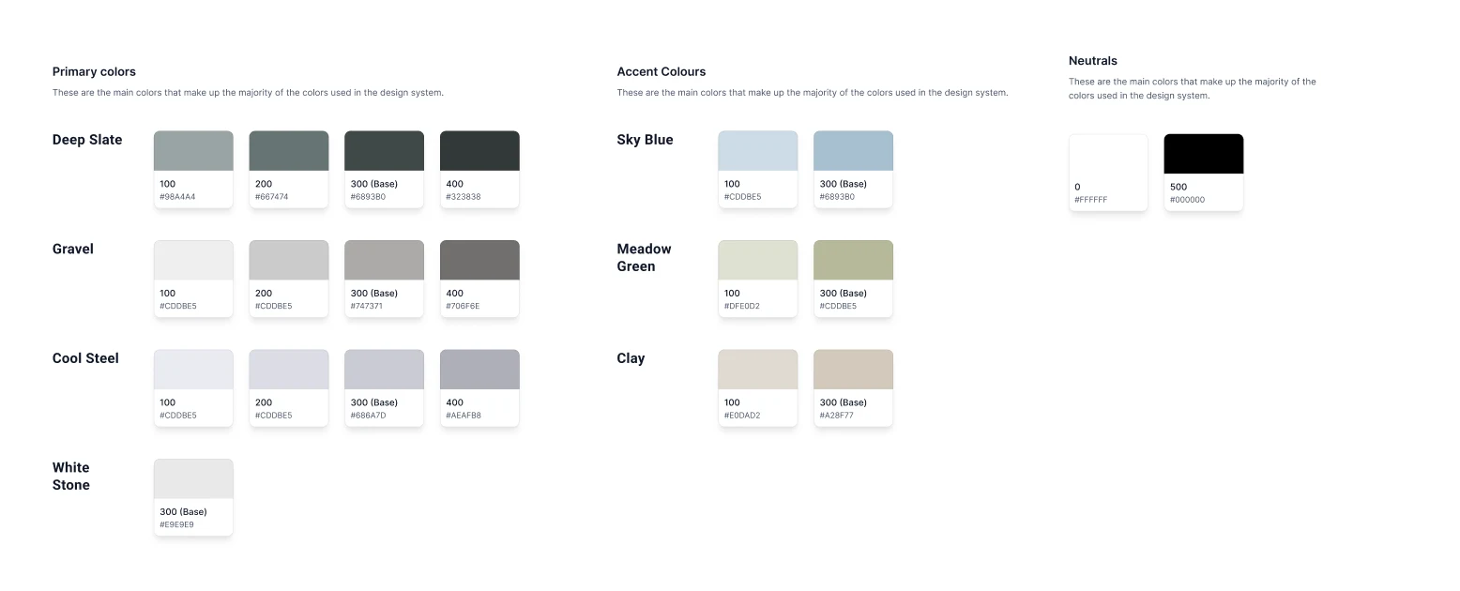Click the "Meadow Green" row label

(645, 257)
